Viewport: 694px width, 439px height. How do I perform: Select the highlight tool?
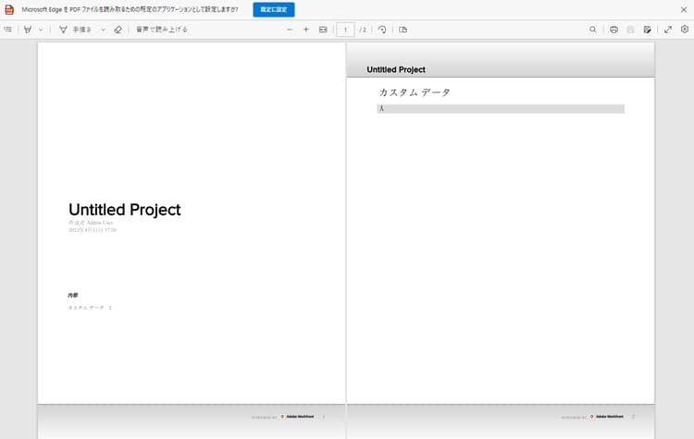click(28, 30)
